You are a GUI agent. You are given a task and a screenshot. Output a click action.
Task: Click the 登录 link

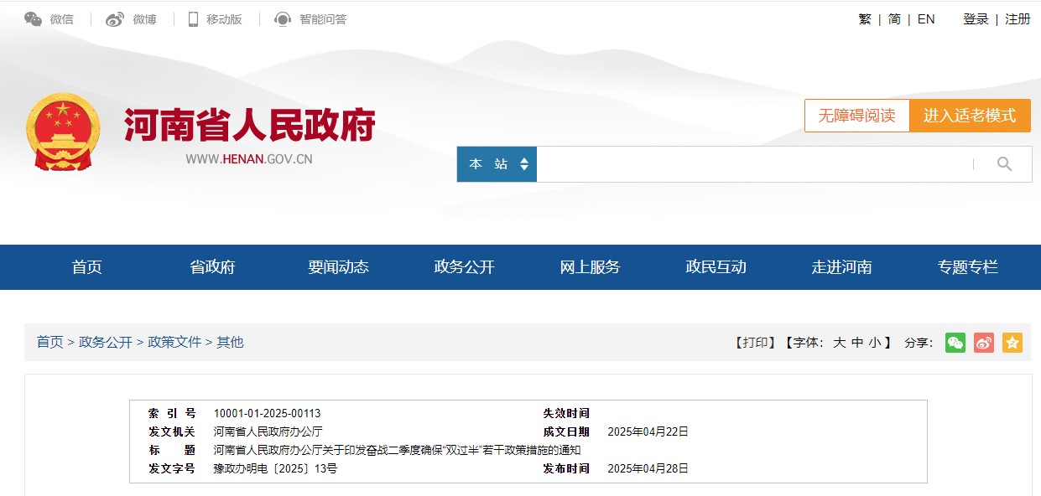(x=976, y=19)
